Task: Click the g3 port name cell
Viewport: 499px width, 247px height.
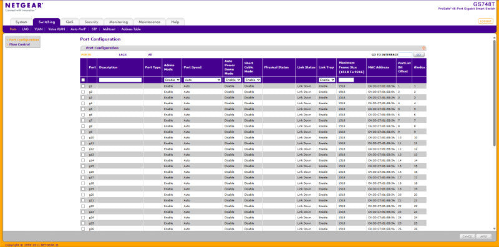Action: 90,97
